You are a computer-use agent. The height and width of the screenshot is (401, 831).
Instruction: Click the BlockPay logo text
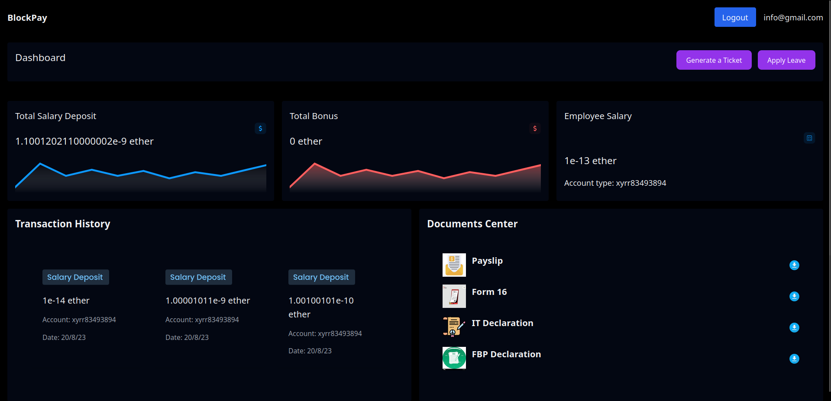click(27, 18)
